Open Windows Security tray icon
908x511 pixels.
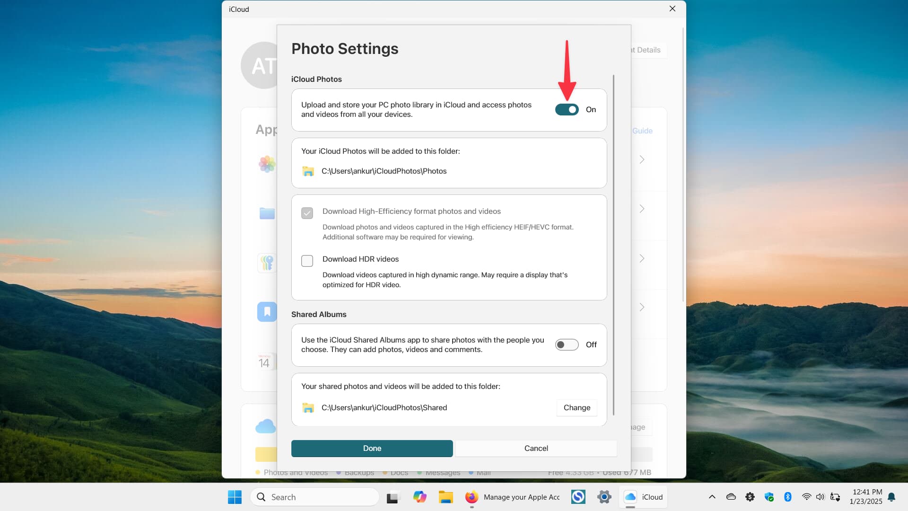(x=769, y=497)
